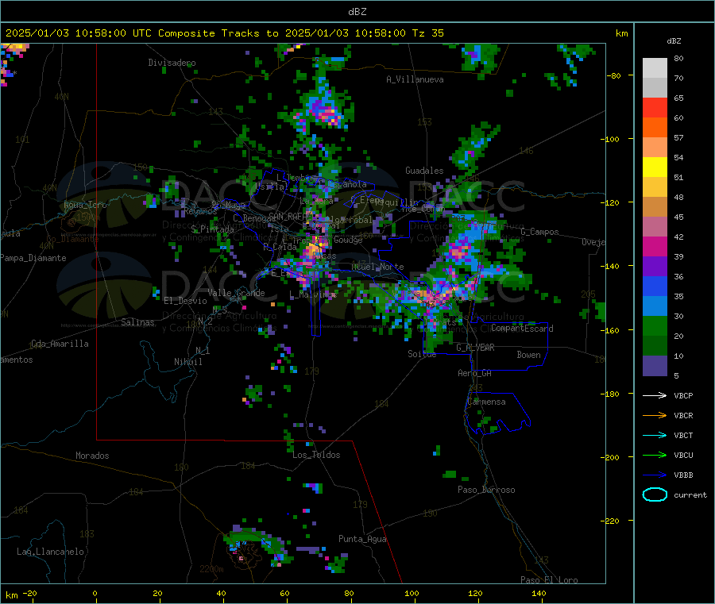Pick the yellow 51–54 dBZ color band
Image resolution: width=715 pixels, height=604 pixels.
pyautogui.click(x=655, y=167)
